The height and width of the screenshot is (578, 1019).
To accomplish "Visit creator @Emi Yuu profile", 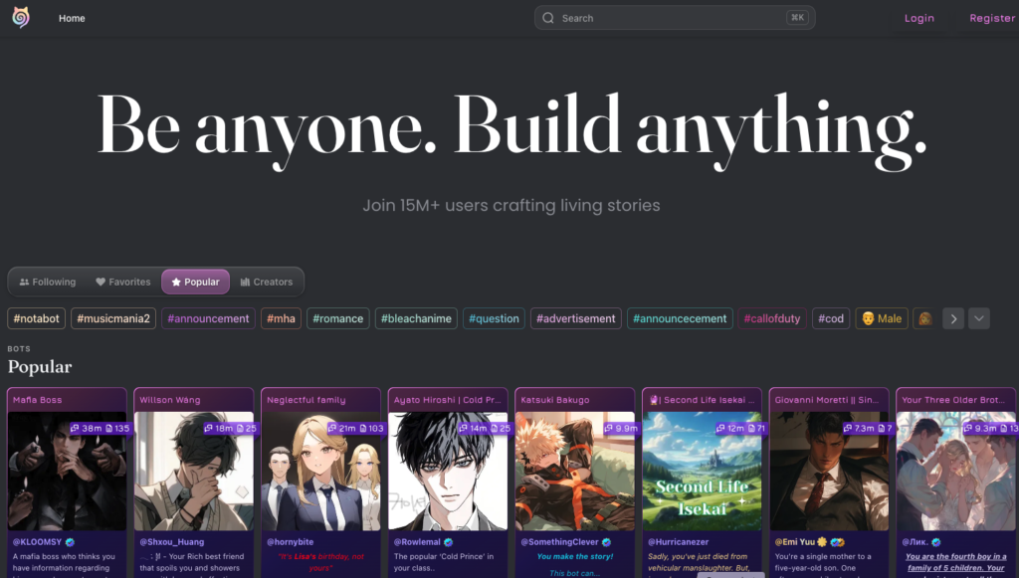I will 795,541.
